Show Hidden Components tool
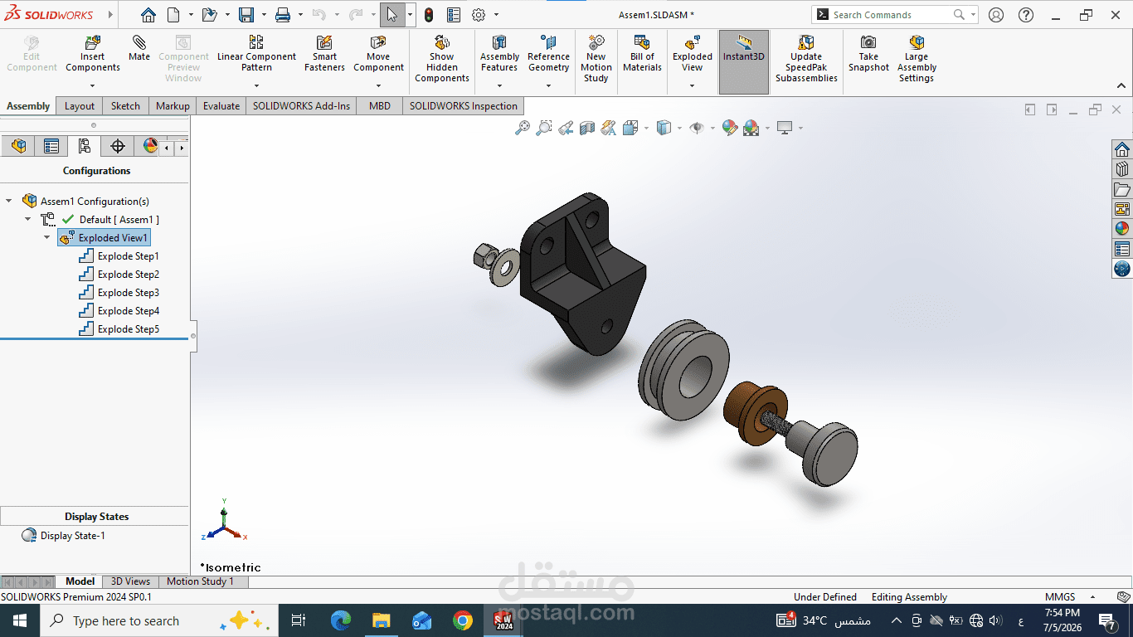The width and height of the screenshot is (1133, 637). pos(442,59)
